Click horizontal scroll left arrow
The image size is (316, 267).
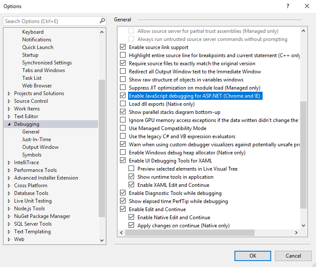[121, 232]
